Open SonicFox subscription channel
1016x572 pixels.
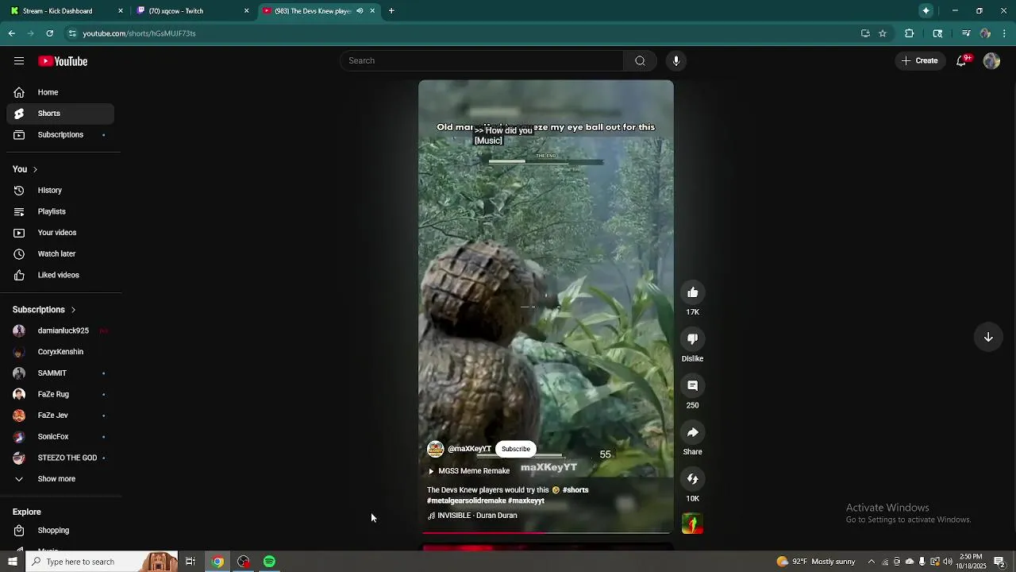60,437
